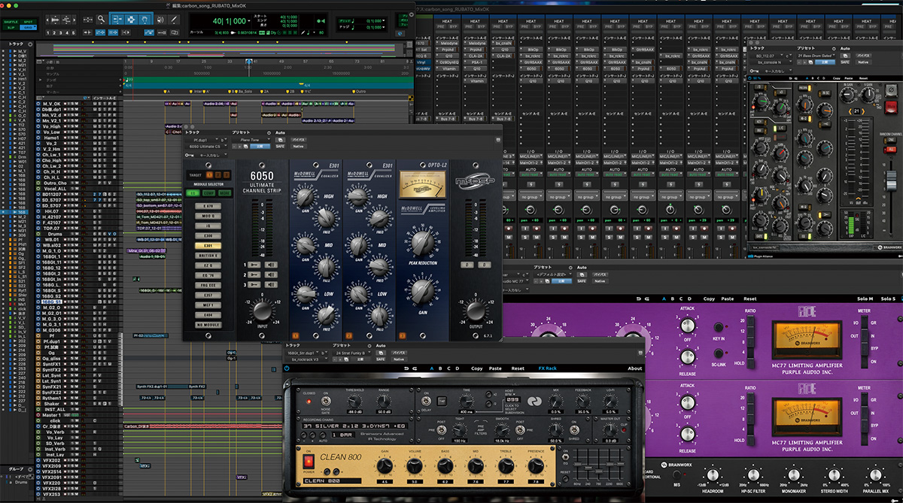The width and height of the screenshot is (903, 503).
Task: Toggle the red POWER switch on CLEAN 800 amp
Action: (308, 460)
